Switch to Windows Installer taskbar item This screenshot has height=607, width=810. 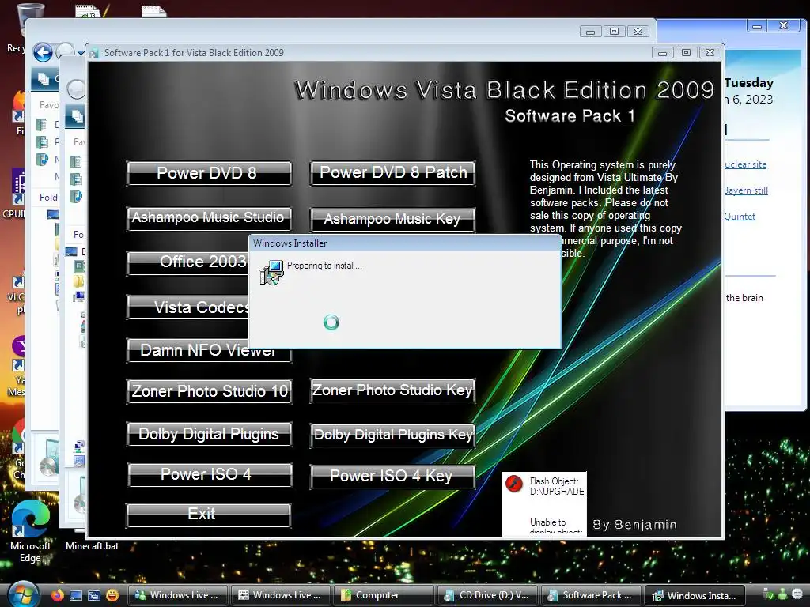[x=695, y=595]
